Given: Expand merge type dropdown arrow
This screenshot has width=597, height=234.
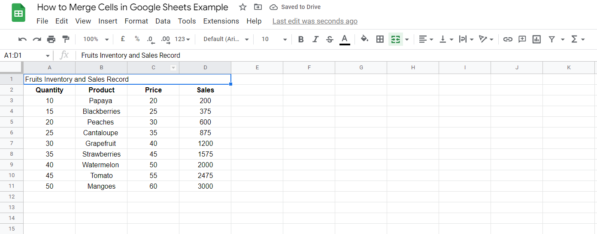Looking at the screenshot, I should click(406, 39).
